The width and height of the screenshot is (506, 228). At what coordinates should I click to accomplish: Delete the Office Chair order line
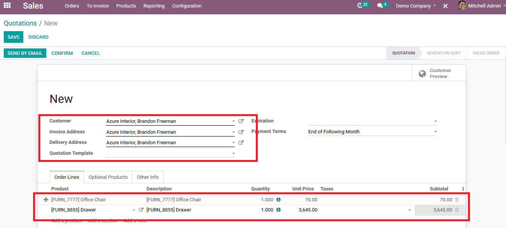[457, 199]
